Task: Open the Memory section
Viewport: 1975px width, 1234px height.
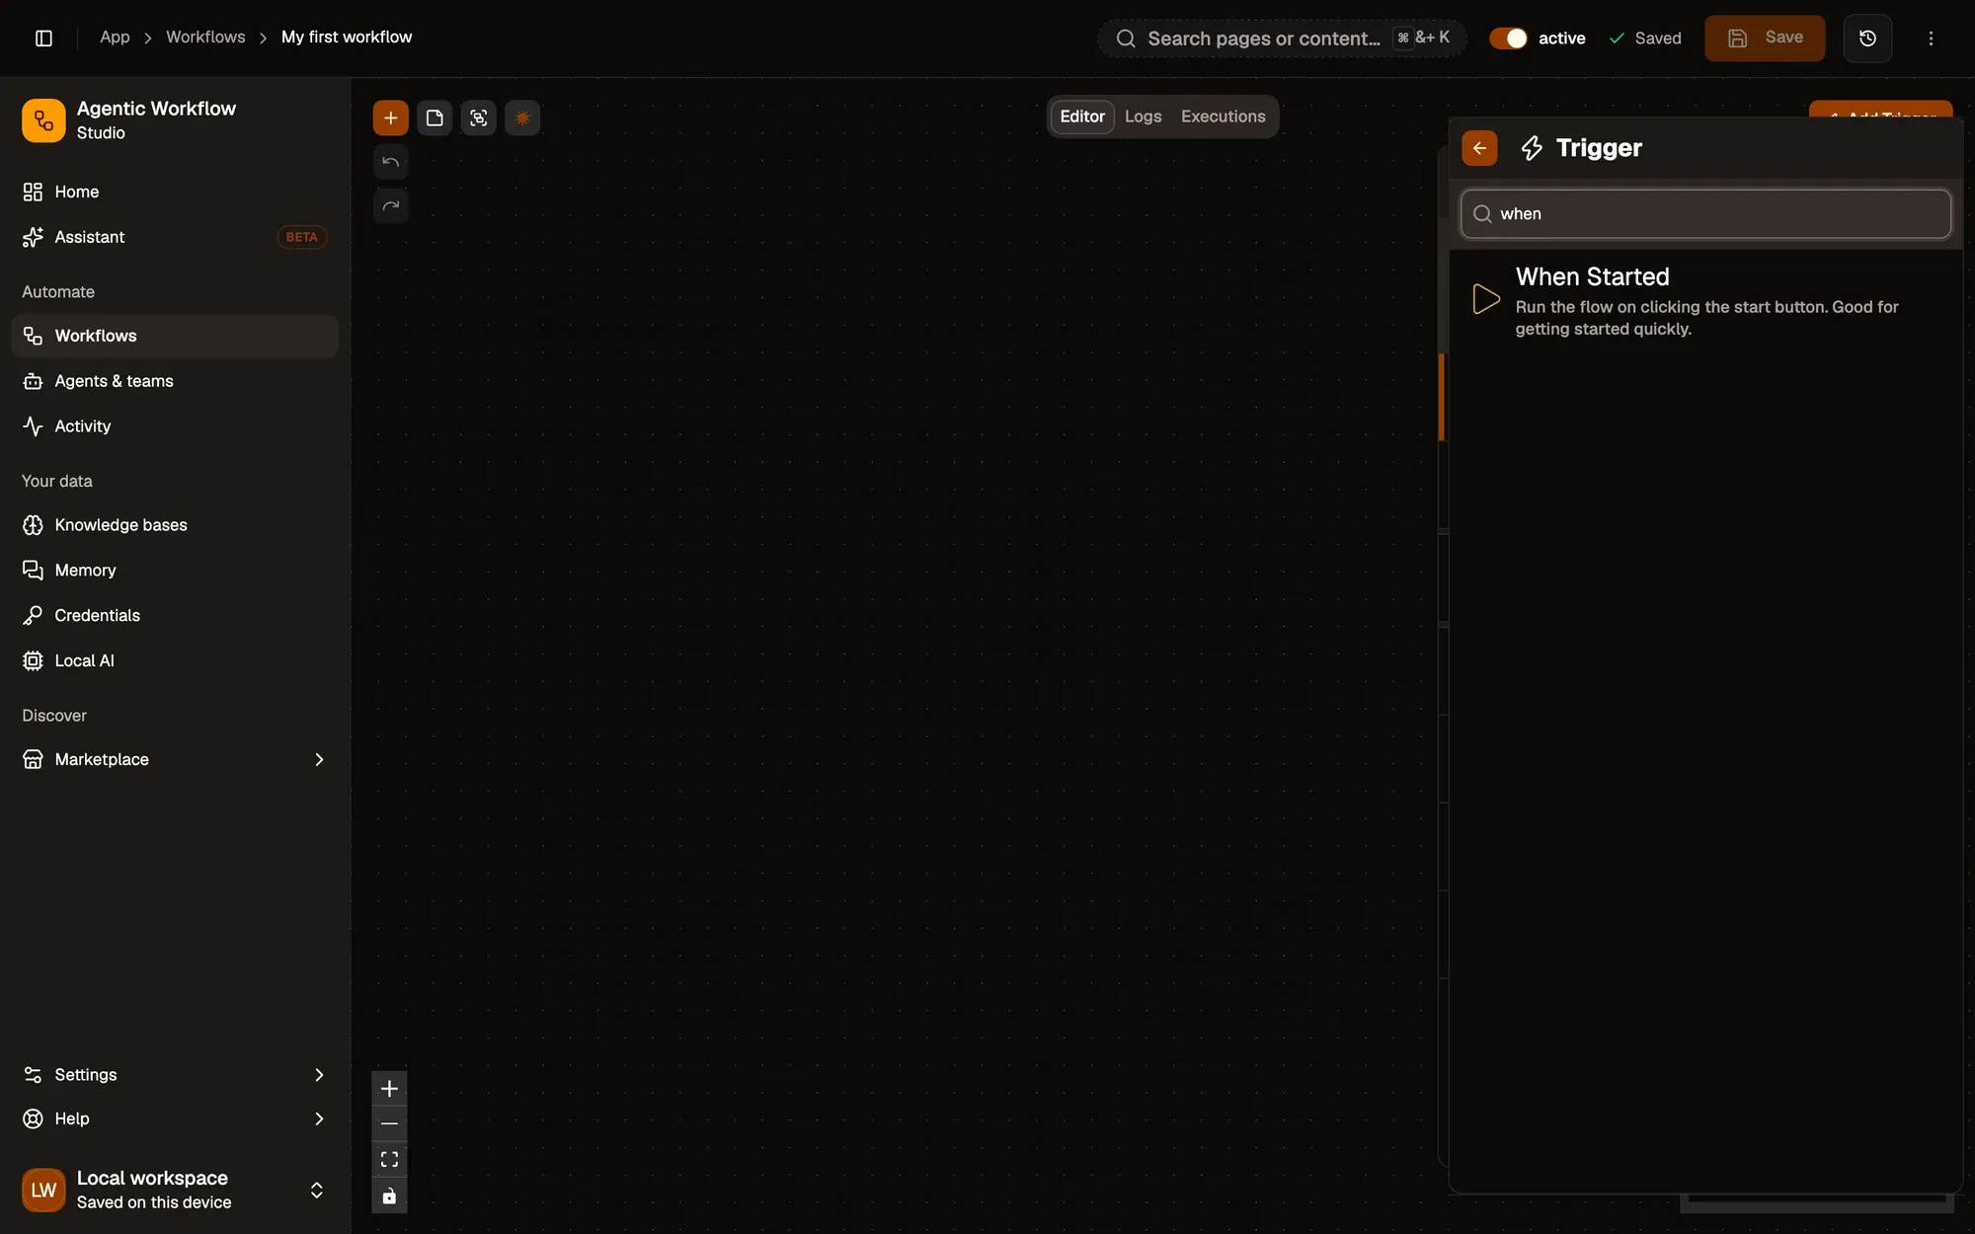Action: (175, 571)
